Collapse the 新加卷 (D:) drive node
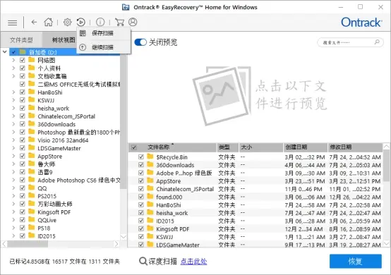 point(4,52)
